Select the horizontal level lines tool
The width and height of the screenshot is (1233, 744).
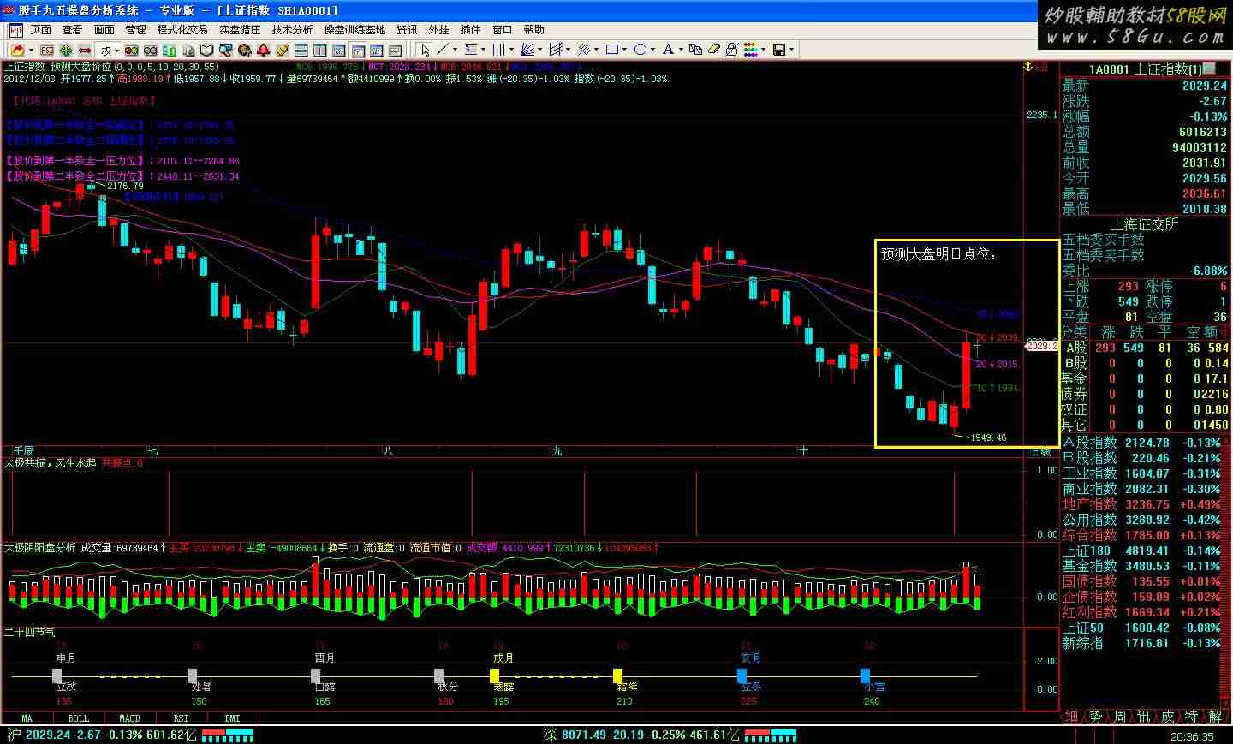471,50
